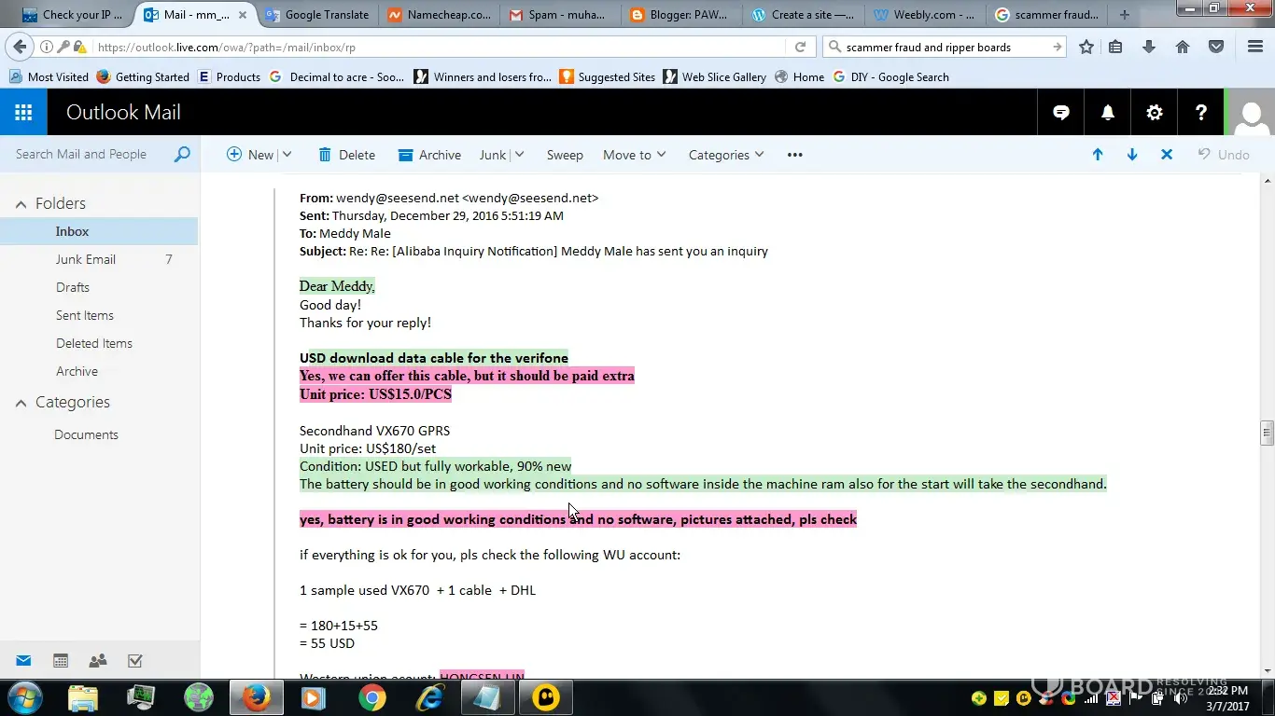The height and width of the screenshot is (716, 1275).
Task: Open the Office app launcher grid
Action: (23, 113)
